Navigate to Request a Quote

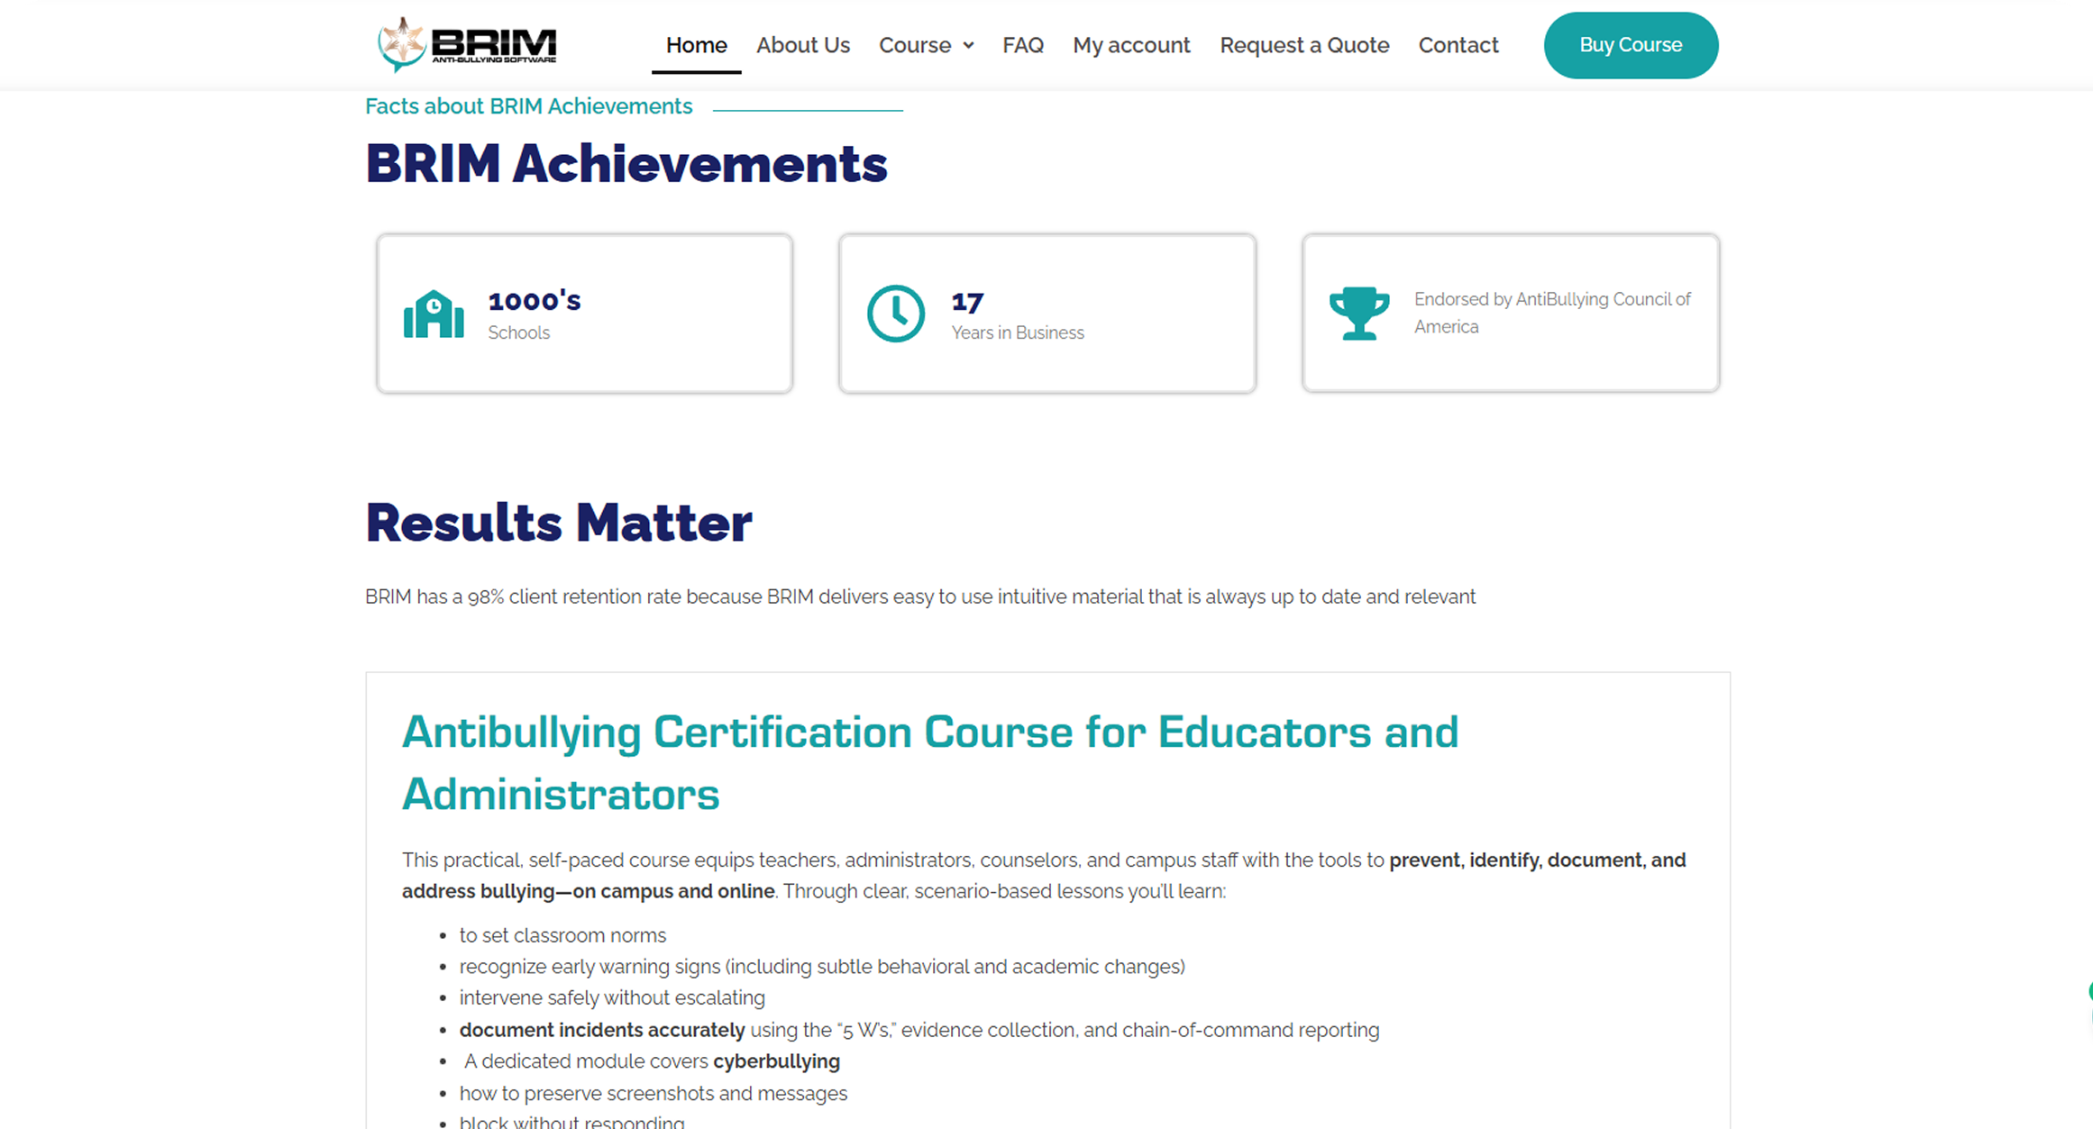tap(1303, 45)
